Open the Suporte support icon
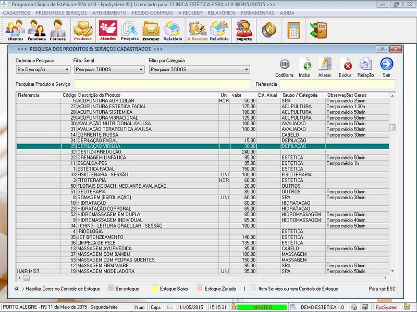The height and width of the screenshot is (312, 417). coord(243,30)
